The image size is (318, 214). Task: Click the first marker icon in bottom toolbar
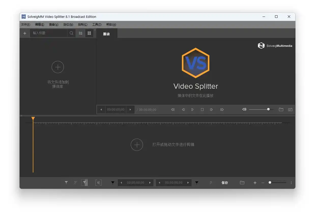[x=66, y=183]
